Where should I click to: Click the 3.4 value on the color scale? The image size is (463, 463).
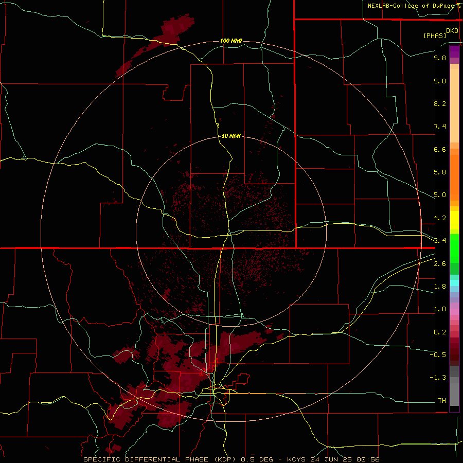(440, 241)
